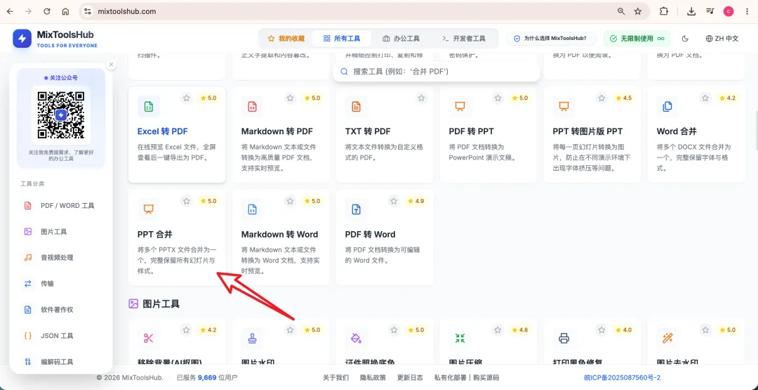The height and width of the screenshot is (390, 758).
Task: Open the 皖ICP备2025087560号-2 link
Action: point(622,377)
